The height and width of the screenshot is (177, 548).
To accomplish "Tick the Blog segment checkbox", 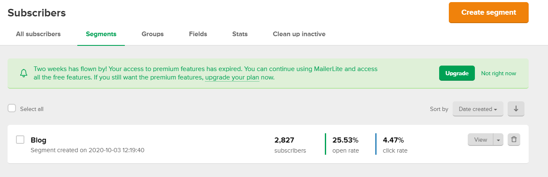I will (20, 140).
